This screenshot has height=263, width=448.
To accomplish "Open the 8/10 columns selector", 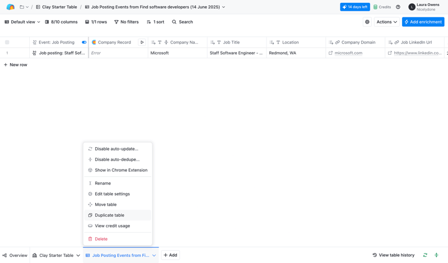I will (x=61, y=22).
